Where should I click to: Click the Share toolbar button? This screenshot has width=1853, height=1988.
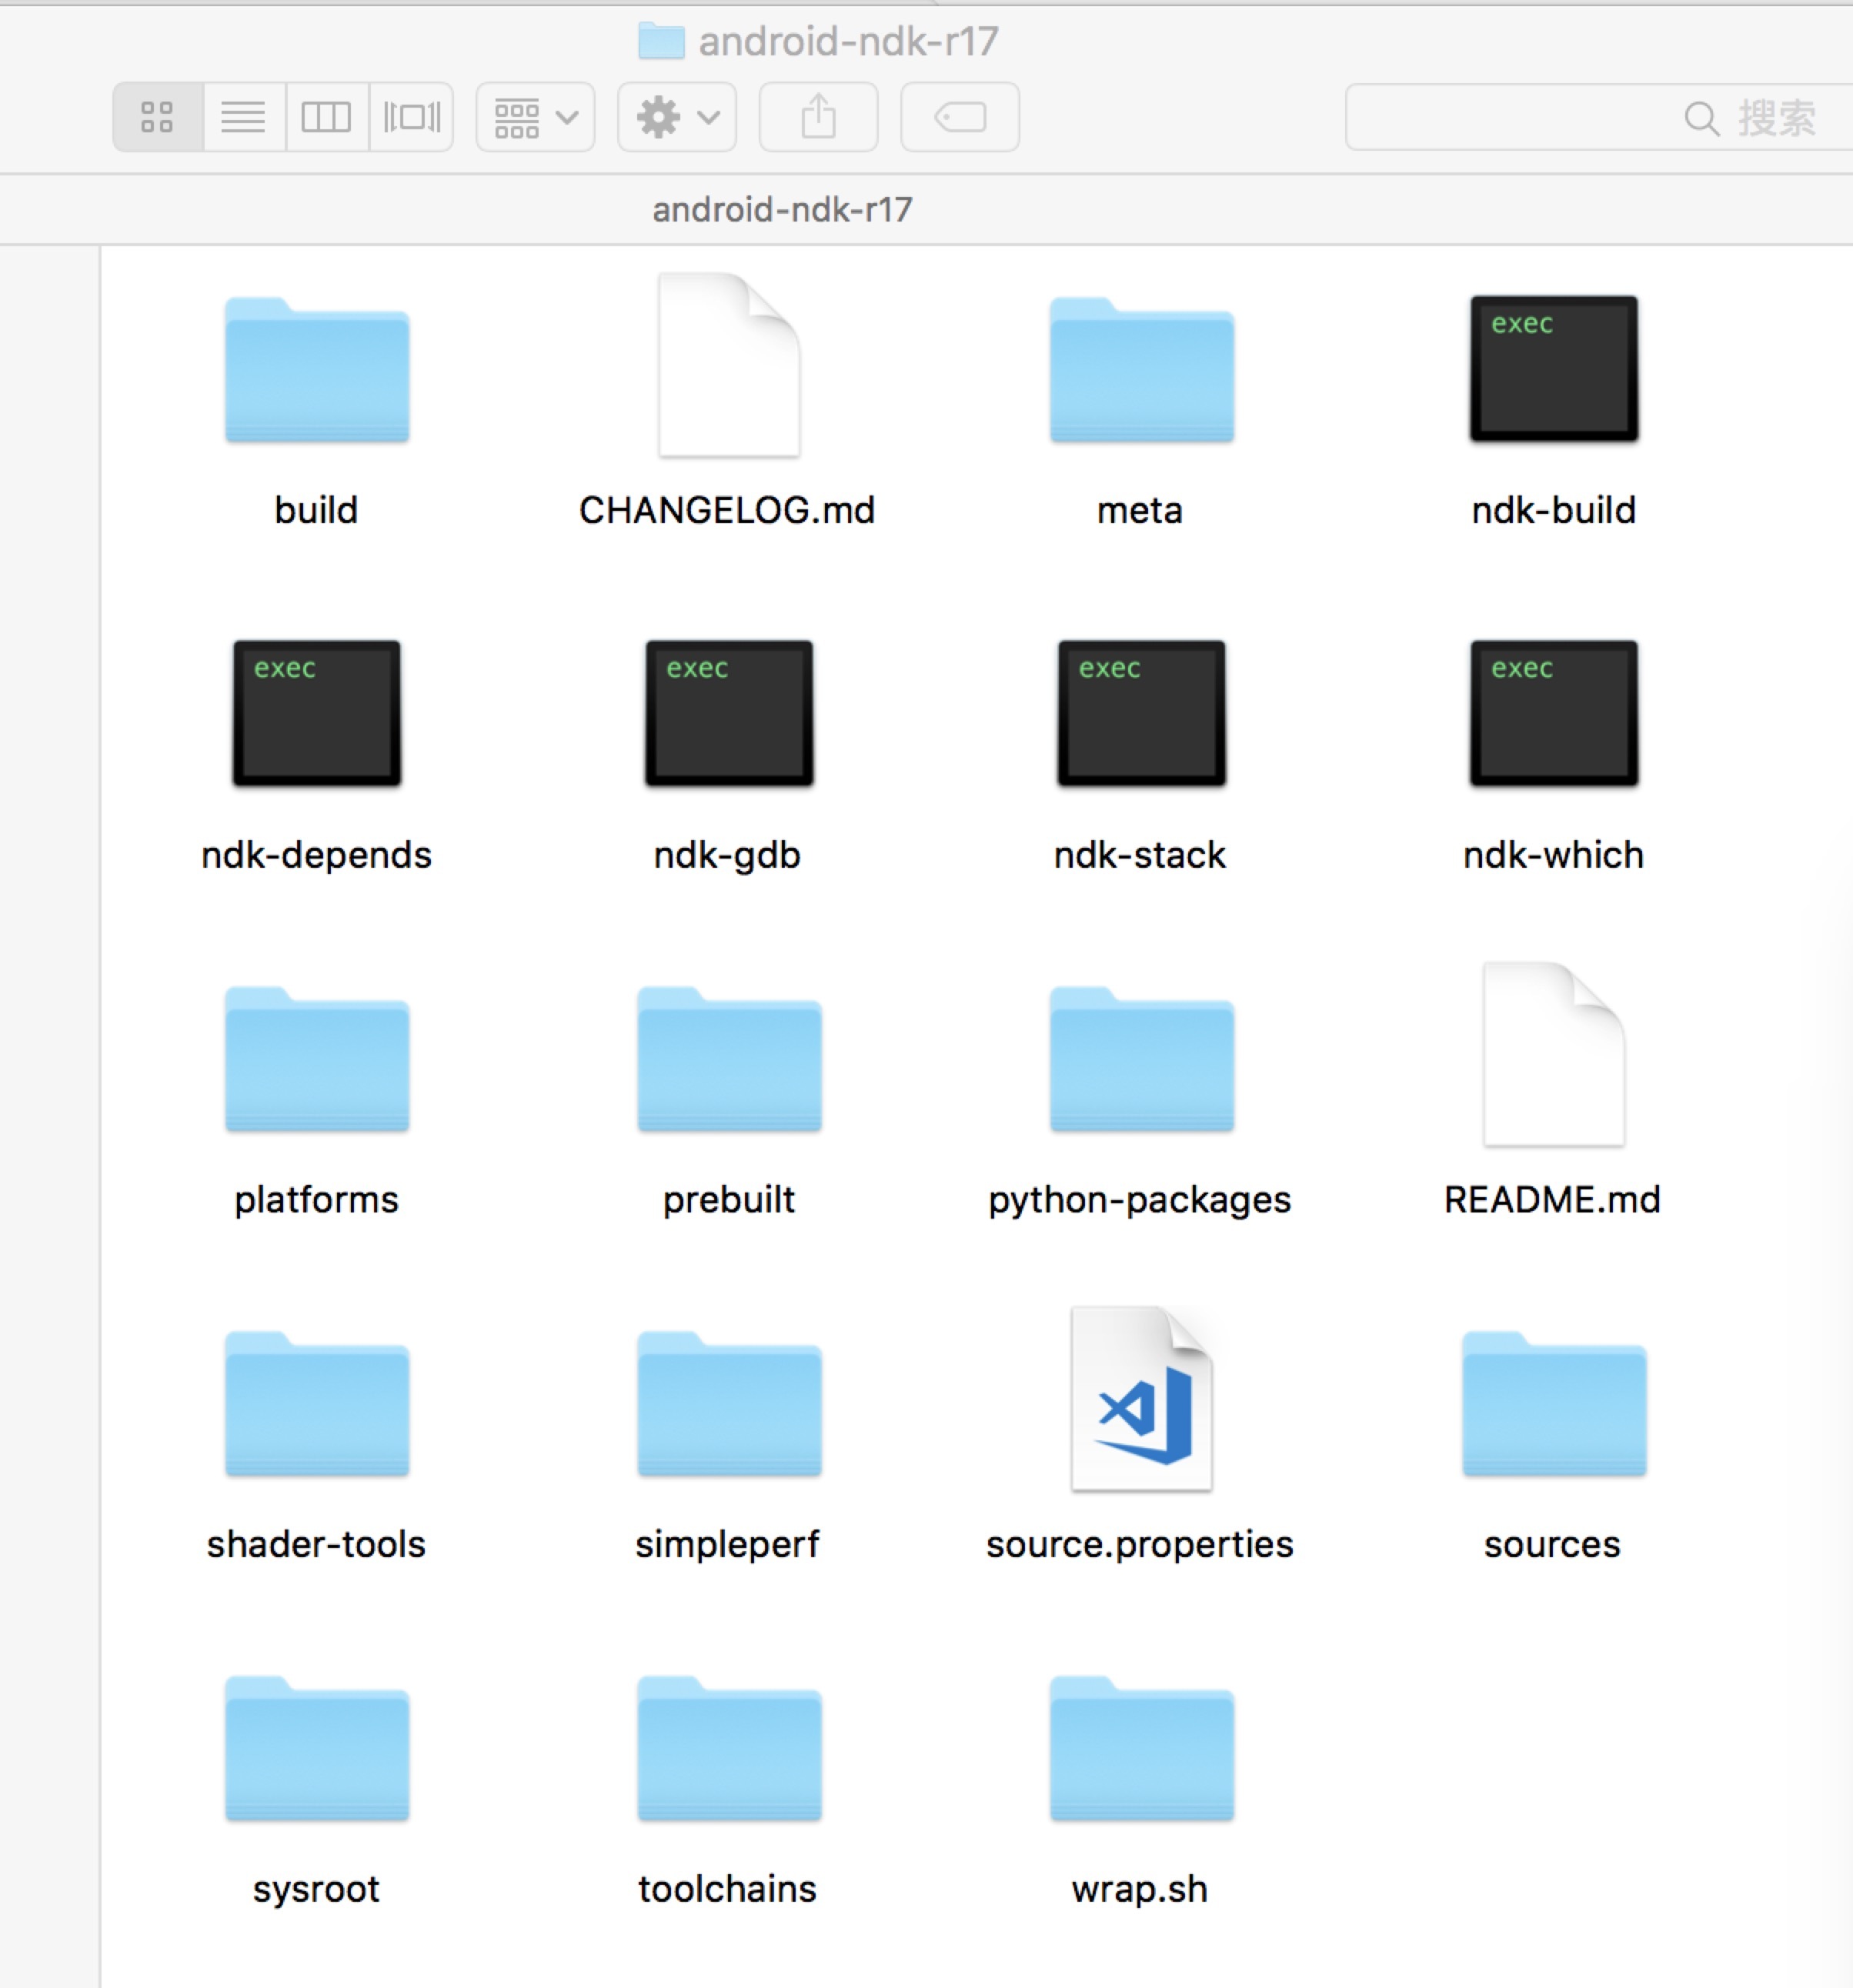818,117
